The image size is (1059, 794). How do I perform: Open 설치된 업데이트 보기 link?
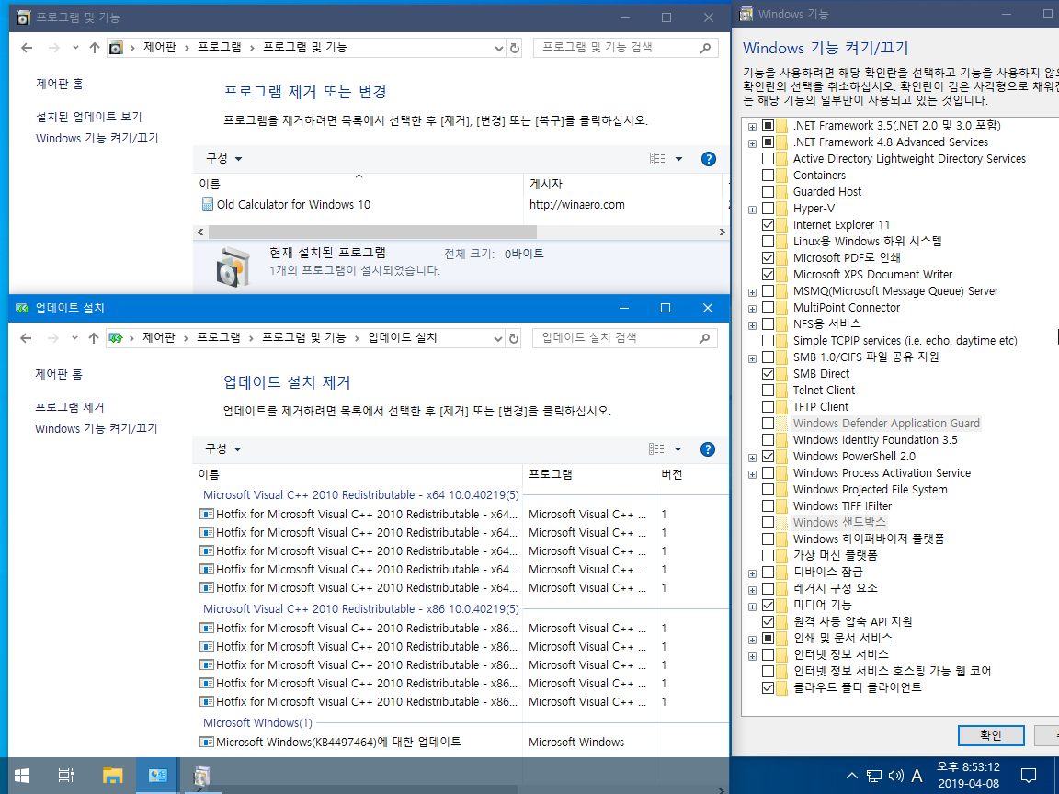pyautogui.click(x=89, y=117)
